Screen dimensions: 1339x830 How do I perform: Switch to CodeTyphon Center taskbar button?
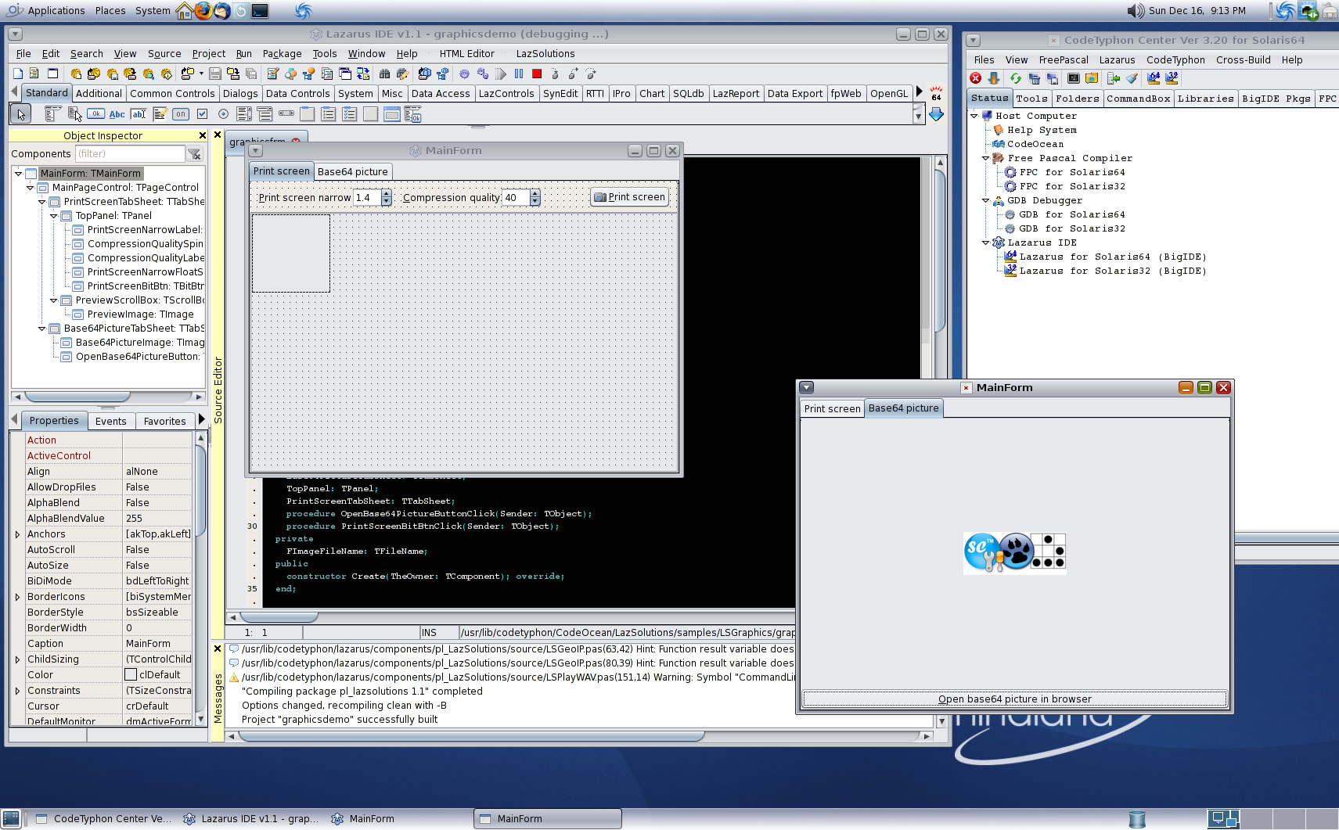pyautogui.click(x=102, y=819)
